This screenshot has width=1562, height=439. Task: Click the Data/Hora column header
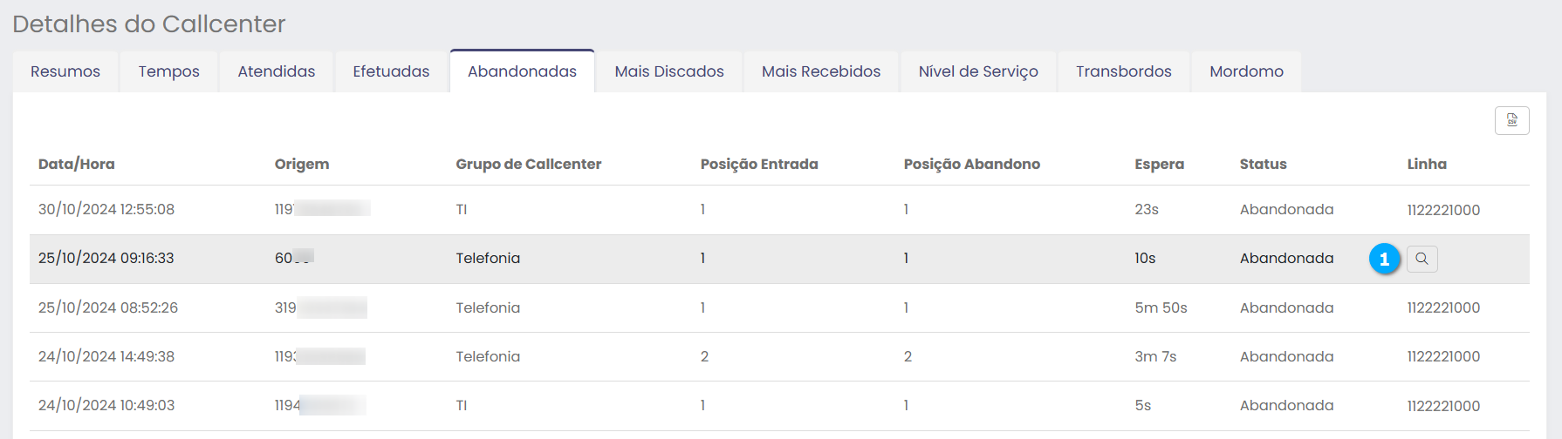77,164
